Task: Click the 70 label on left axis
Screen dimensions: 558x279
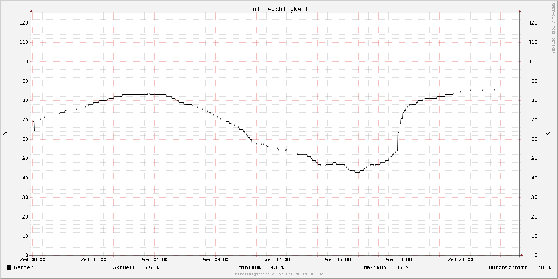Action: click(25, 120)
